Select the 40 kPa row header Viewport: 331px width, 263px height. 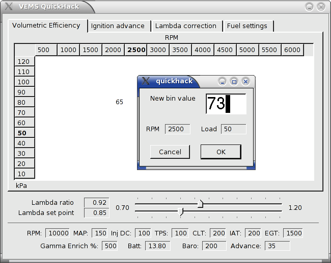pyautogui.click(x=24, y=143)
